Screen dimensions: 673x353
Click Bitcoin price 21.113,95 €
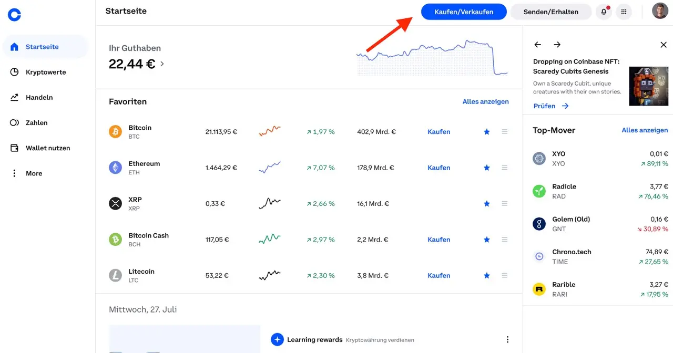point(221,132)
